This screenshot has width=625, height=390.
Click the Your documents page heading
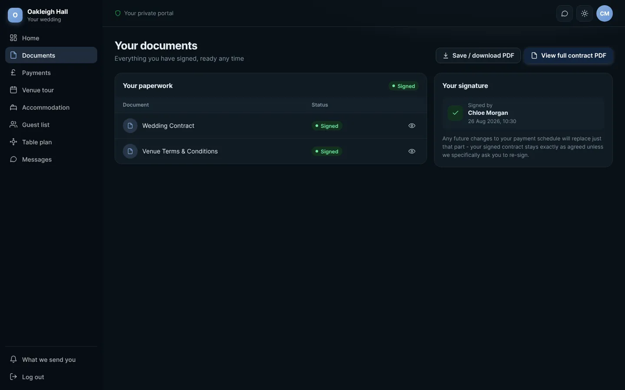[x=156, y=45]
